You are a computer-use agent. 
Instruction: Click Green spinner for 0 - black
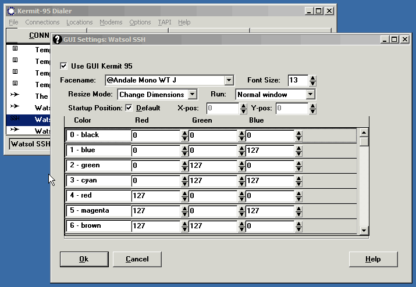click(x=241, y=136)
